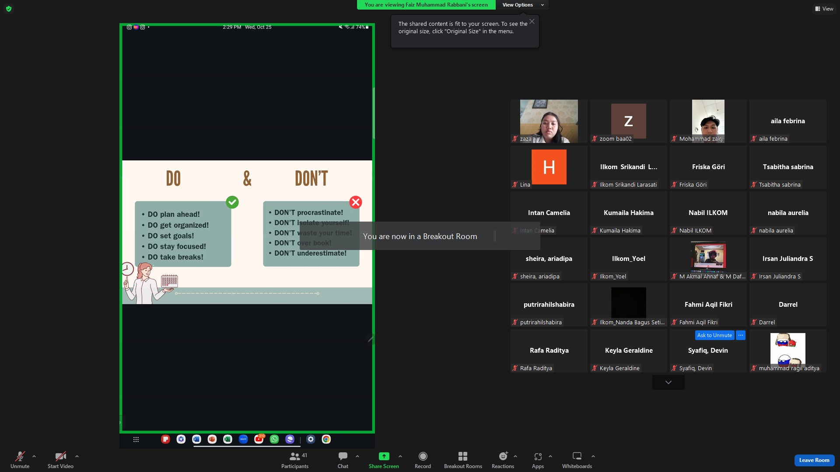Click Microsoft 365 icon in shared taskbar

click(x=181, y=439)
